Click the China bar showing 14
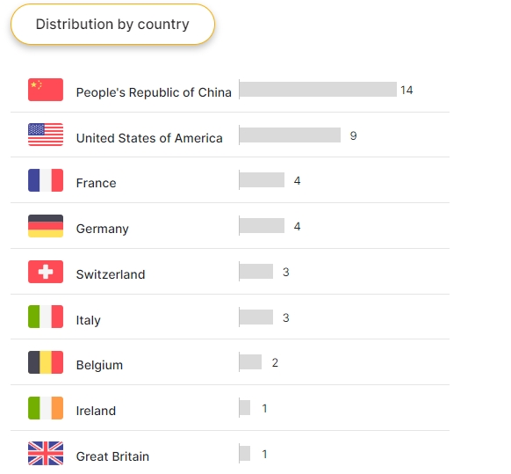 click(x=318, y=90)
